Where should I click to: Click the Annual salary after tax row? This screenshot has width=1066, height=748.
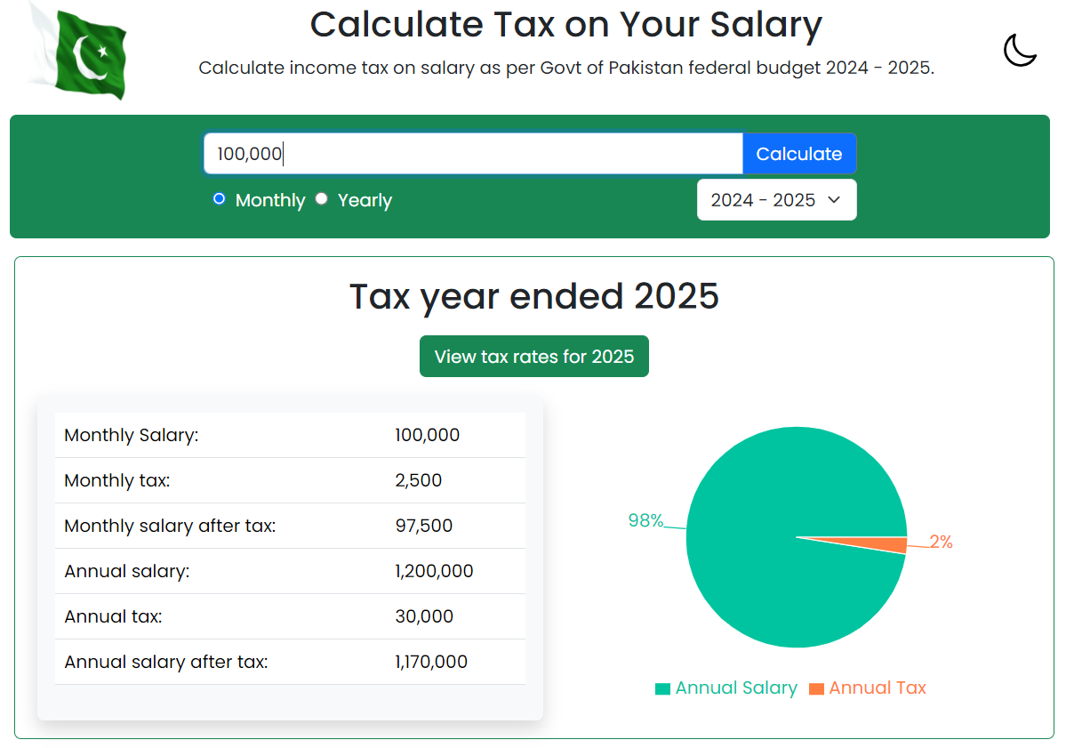coord(290,662)
